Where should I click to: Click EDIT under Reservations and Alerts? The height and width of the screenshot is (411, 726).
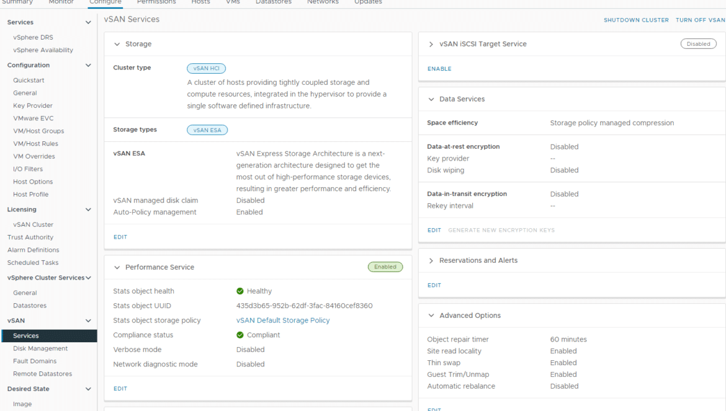coord(434,285)
